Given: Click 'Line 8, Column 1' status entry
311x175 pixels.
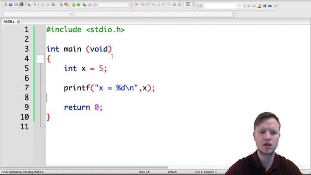Looking at the screenshot, I should [x=206, y=172].
